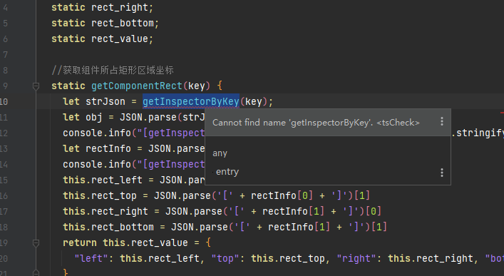Click the highlighted getInspectorByKey call
This screenshot has height=276, width=504.
coord(191,102)
